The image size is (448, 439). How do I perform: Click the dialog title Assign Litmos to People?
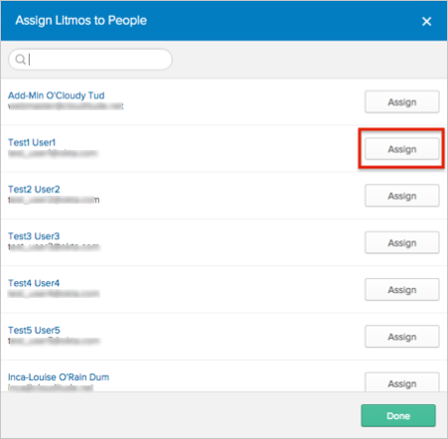point(81,21)
